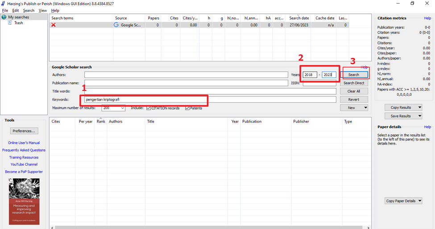Click the Search button

(354, 75)
